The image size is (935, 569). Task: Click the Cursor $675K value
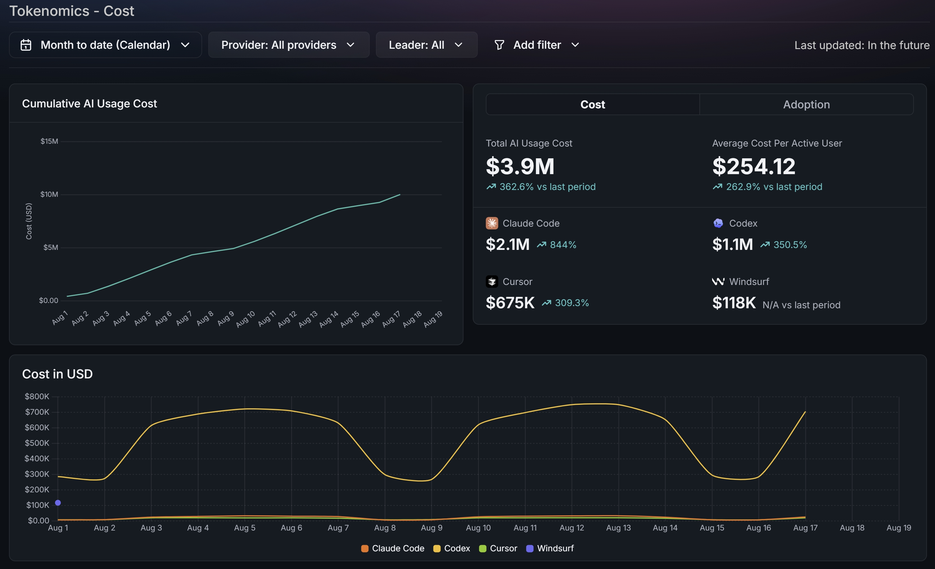pyautogui.click(x=510, y=303)
